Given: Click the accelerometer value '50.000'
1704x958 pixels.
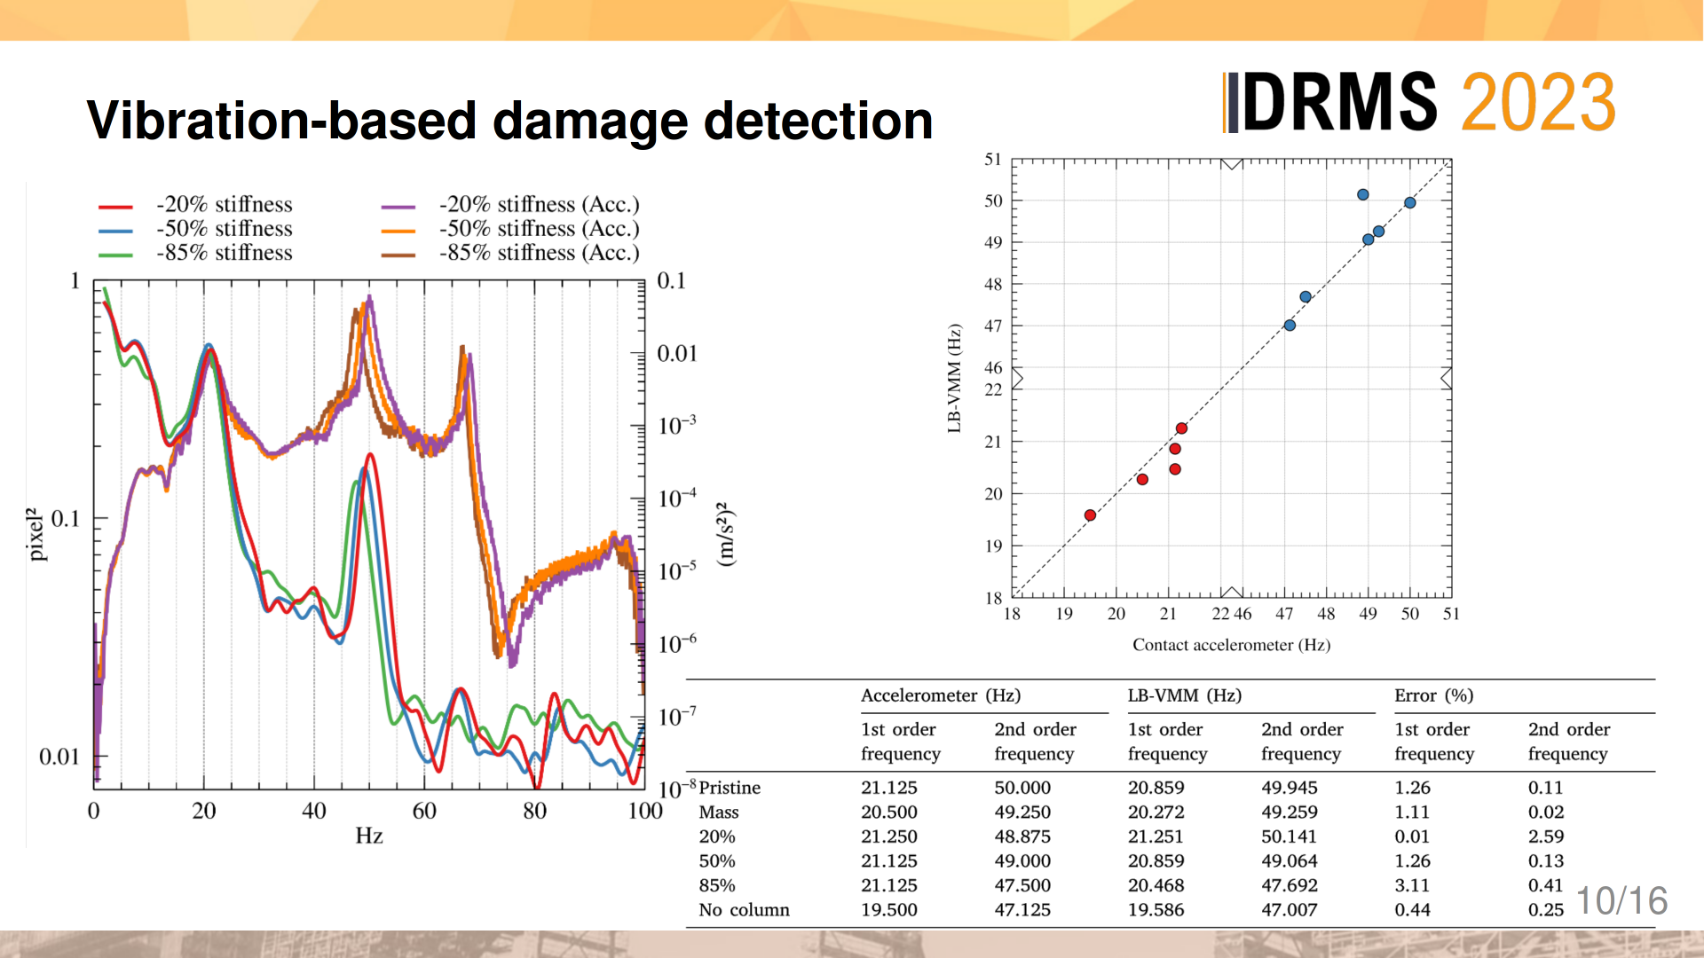Looking at the screenshot, I should click(1022, 788).
